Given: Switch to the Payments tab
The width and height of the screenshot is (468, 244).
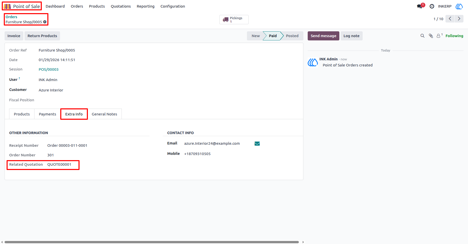Looking at the screenshot, I should point(47,114).
